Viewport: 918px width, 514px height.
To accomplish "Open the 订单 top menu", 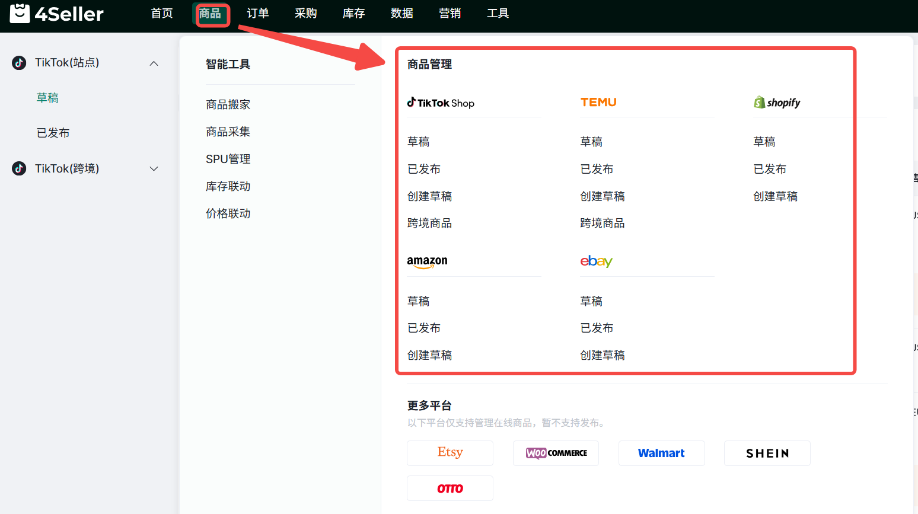I will coord(257,14).
